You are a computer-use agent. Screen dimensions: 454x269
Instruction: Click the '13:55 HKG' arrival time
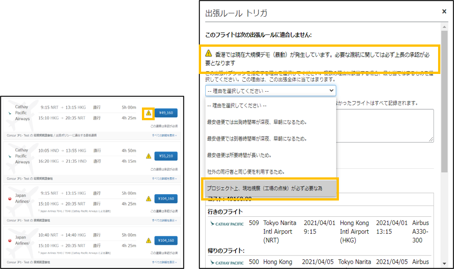(x=76, y=151)
